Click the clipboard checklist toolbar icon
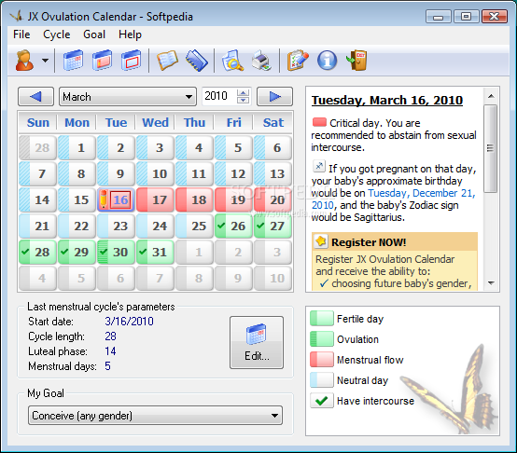Viewport: 517px width, 453px height. 298,61
